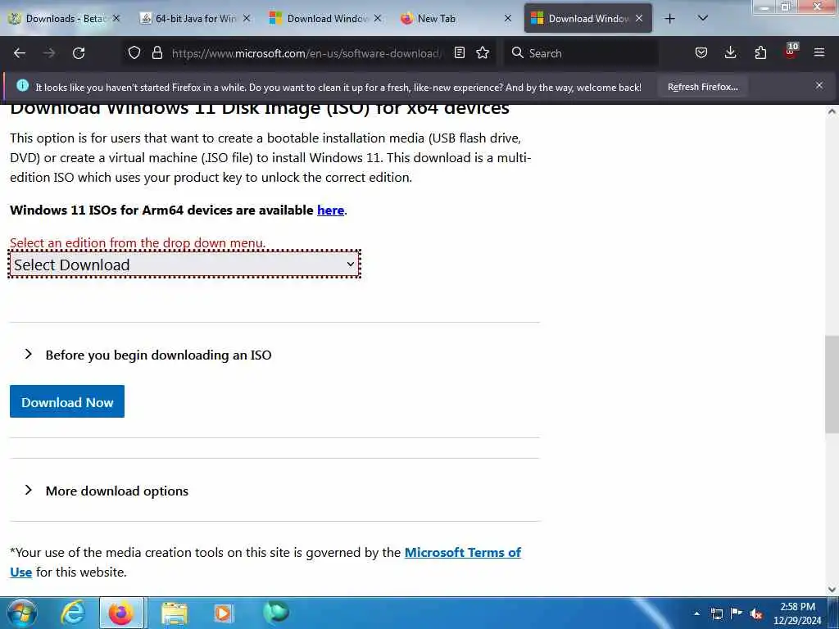Viewport: 839px width, 629px height.
Task: Click the disabled forward navigation arrow
Action: [x=49, y=53]
